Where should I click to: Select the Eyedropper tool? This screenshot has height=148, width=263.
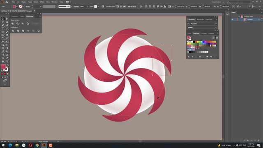3,51
